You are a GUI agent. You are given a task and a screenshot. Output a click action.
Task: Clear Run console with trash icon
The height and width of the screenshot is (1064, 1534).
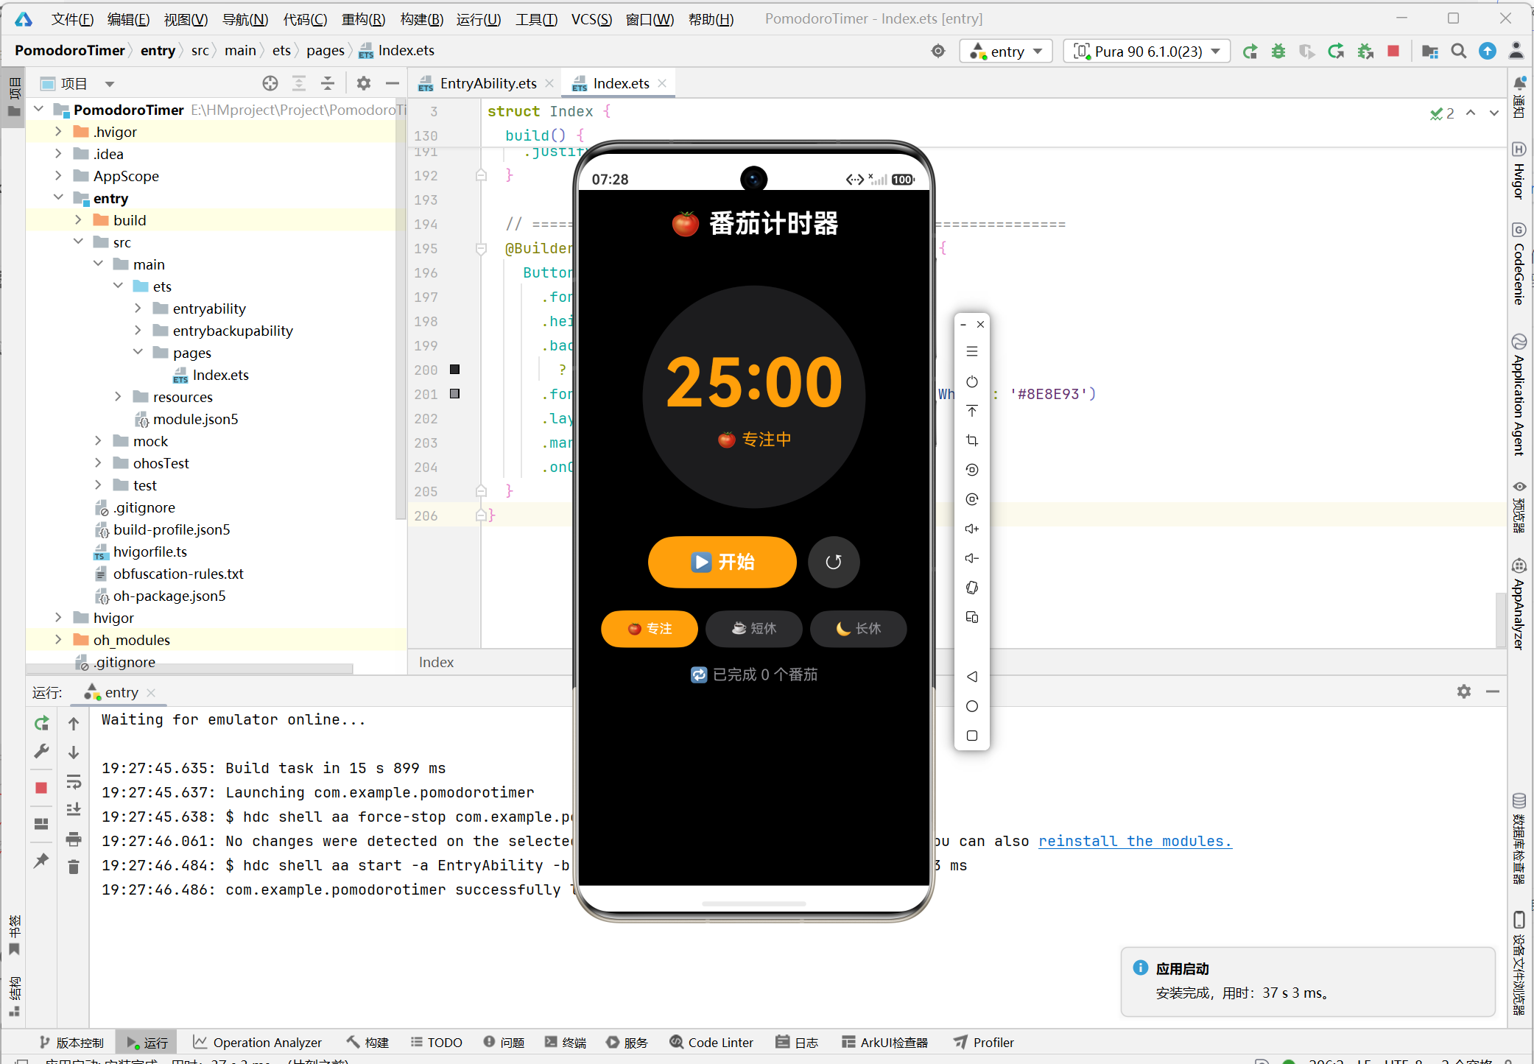(74, 867)
